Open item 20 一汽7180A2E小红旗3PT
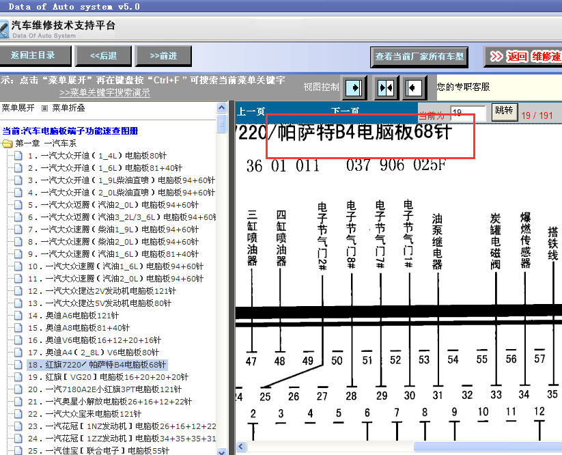This screenshot has height=455, width=562. pos(105,389)
